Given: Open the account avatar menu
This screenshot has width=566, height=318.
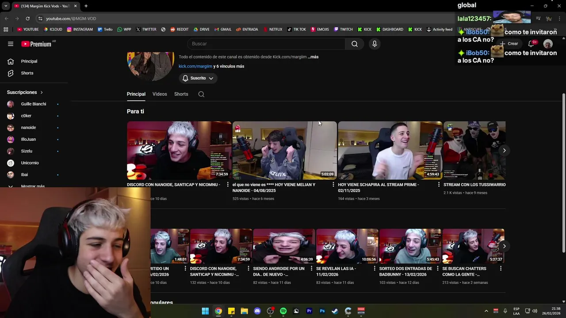Looking at the screenshot, I should tap(548, 44).
